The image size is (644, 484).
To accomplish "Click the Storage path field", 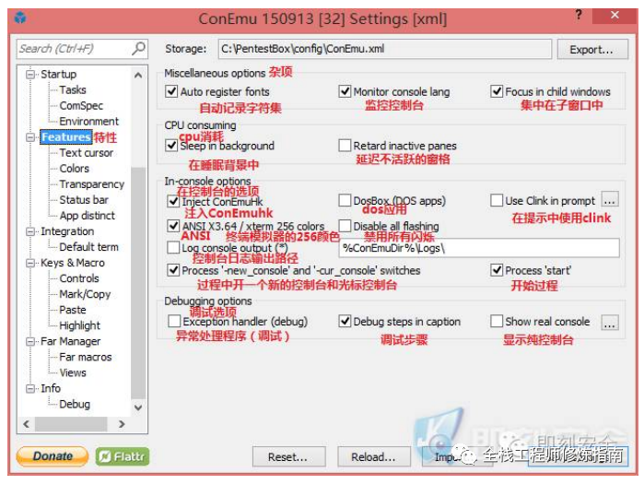I will pos(384,49).
